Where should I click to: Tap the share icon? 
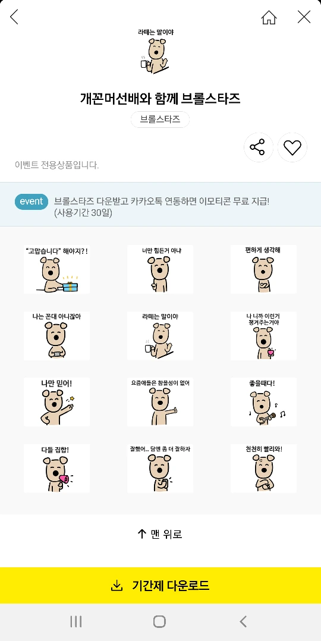click(x=259, y=147)
